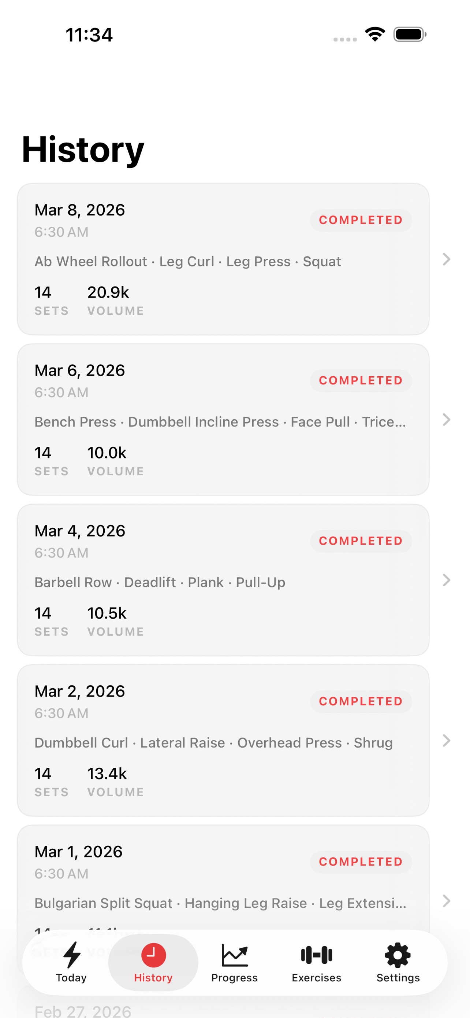This screenshot has width=470, height=1018.
Task: Switch to the Progress tab label
Action: tap(234, 978)
